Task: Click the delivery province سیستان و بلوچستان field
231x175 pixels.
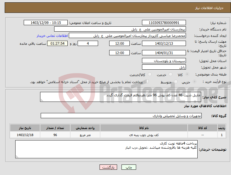Action: click(x=164, y=61)
